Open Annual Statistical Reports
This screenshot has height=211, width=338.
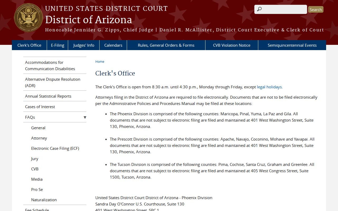point(55,96)
